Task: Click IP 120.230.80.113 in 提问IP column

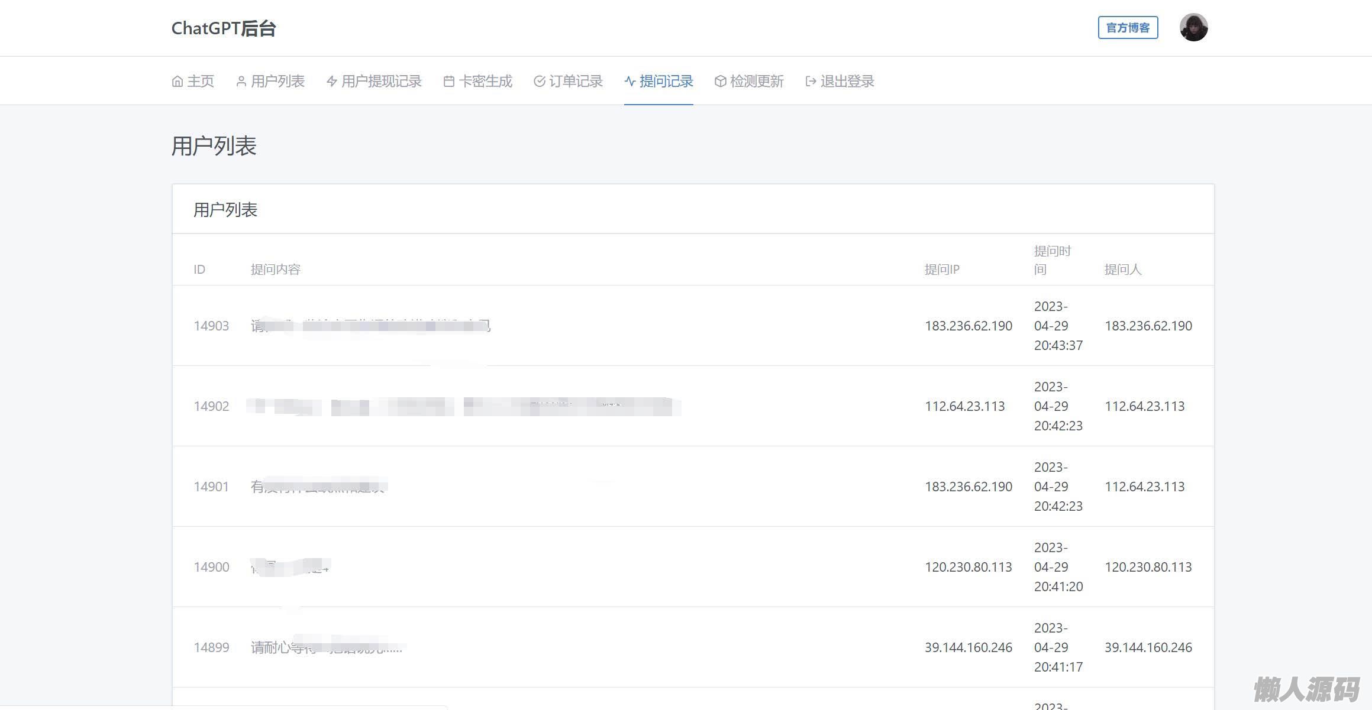Action: click(x=968, y=567)
